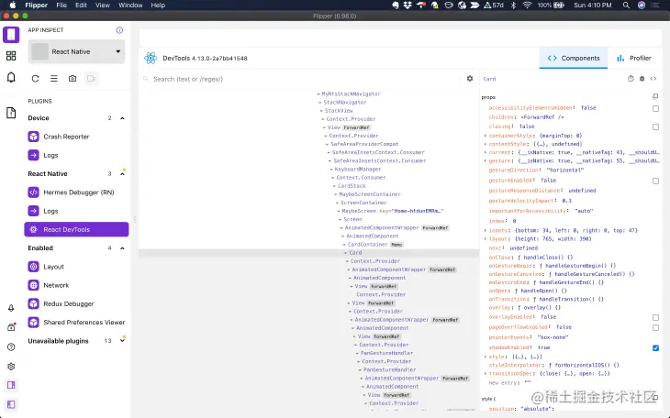View Card source with the code icon
670x418 pixels.
[x=653, y=79]
